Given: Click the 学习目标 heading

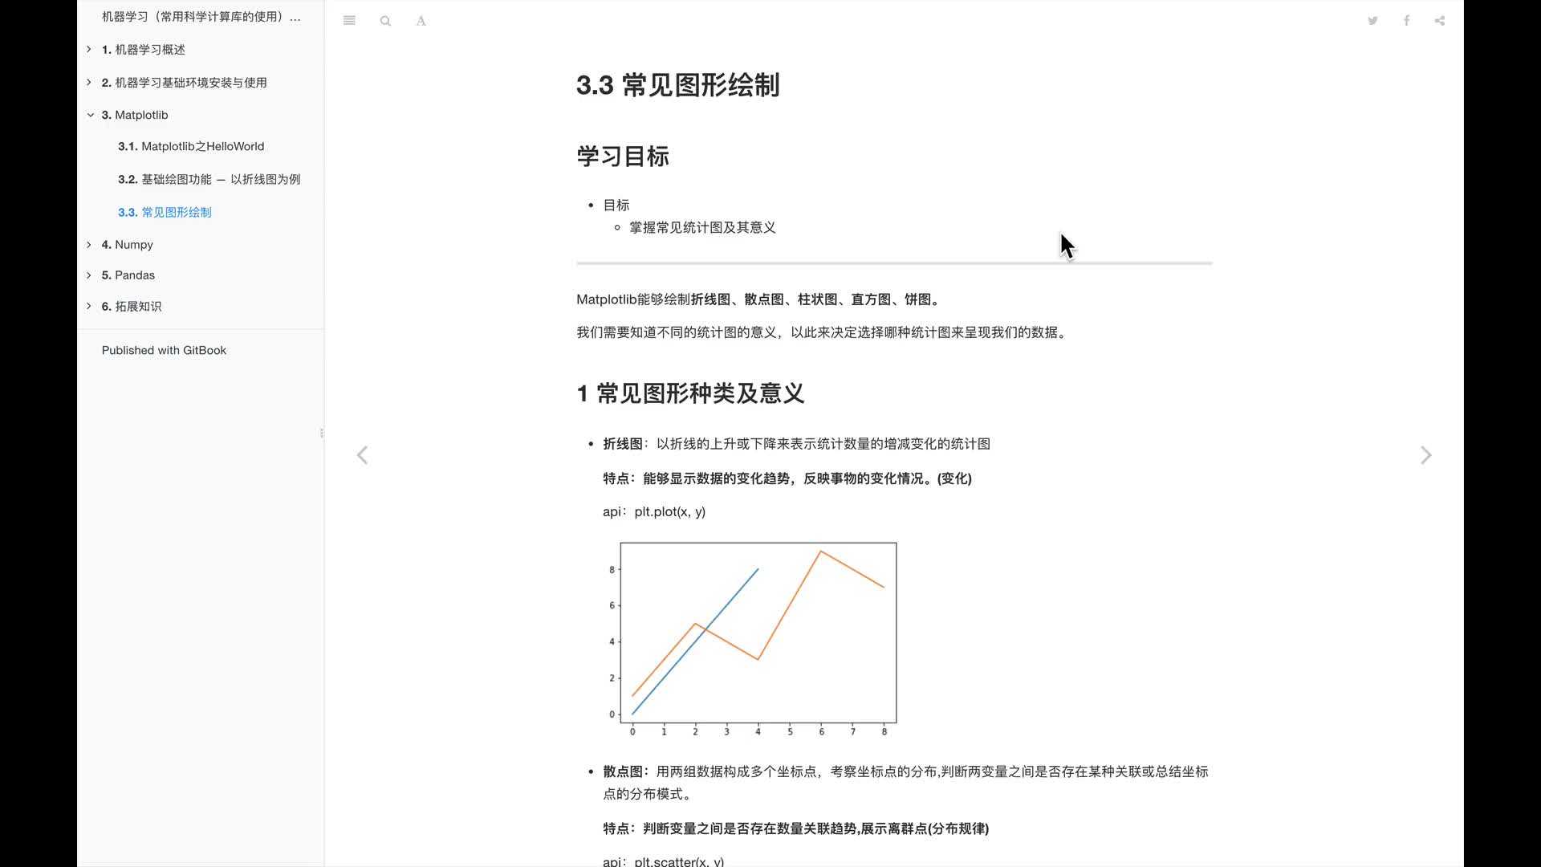Looking at the screenshot, I should coord(623,156).
